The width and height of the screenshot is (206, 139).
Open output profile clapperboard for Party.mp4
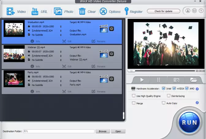[104, 79]
